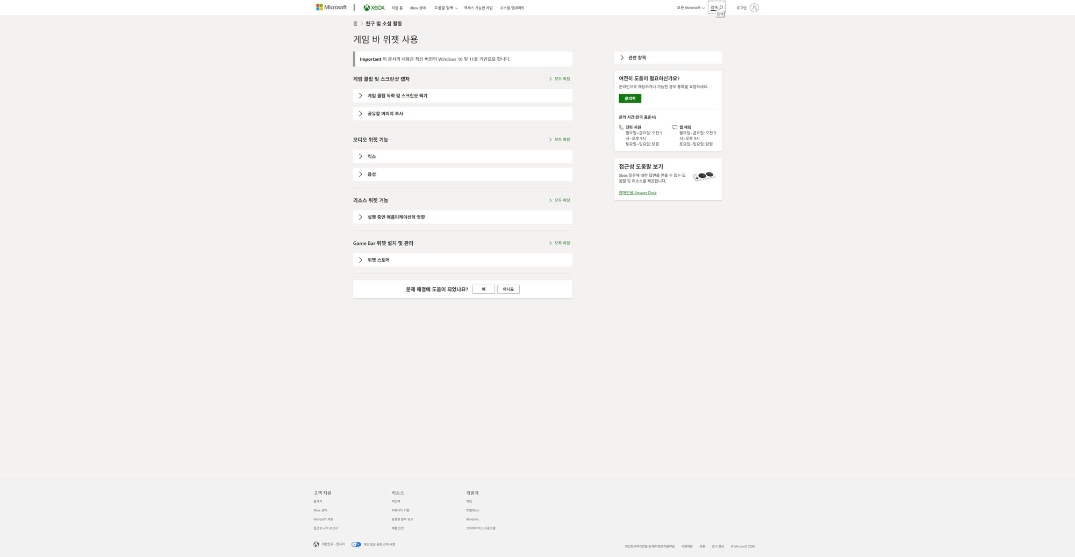Viewport: 1075px width, 557px height.
Task: Open the 로그인 profile avatar icon
Action: [754, 8]
